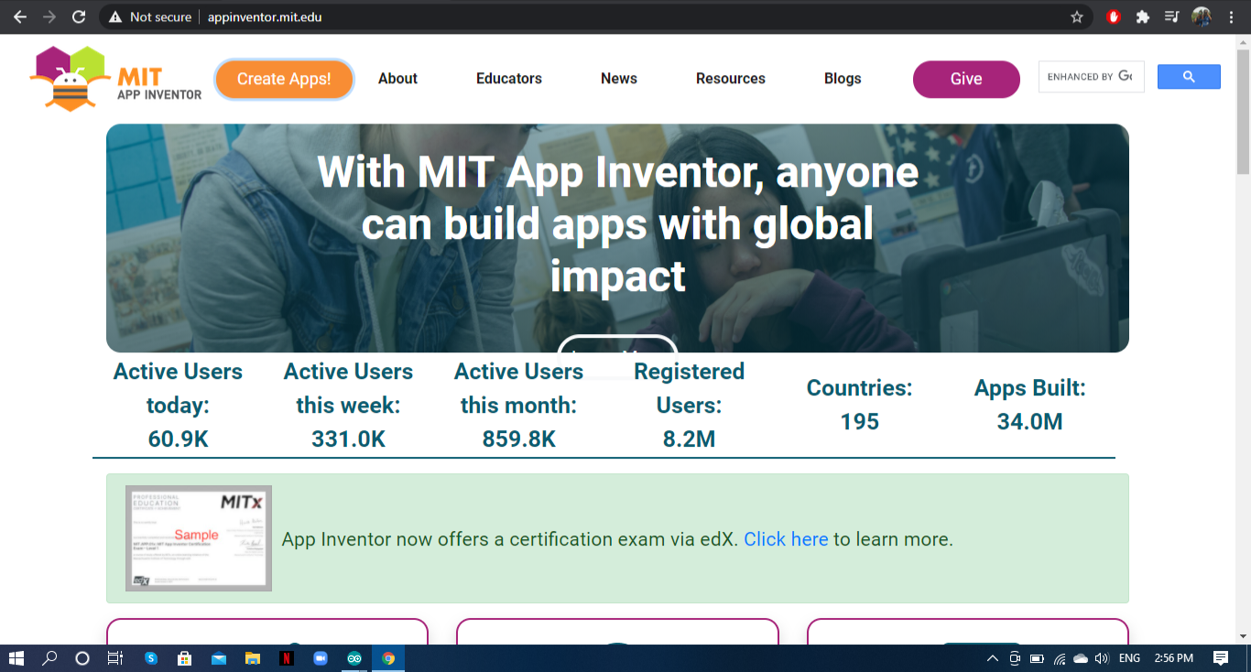Click the Wi-Fi network tray icon

point(1060,658)
